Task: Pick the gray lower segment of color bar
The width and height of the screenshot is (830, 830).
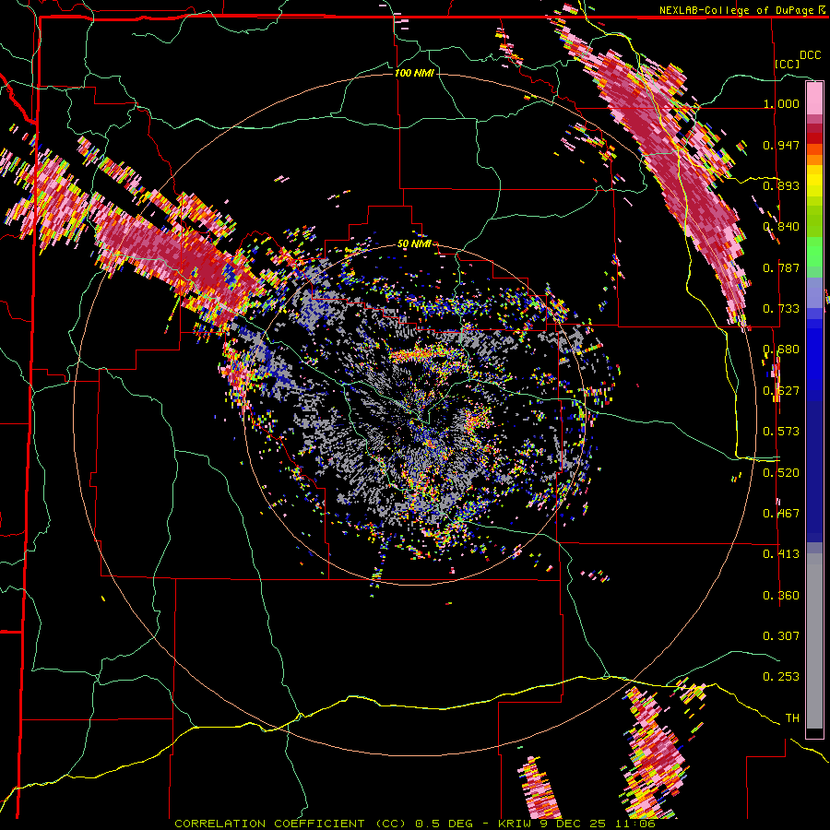Action: click(x=814, y=641)
